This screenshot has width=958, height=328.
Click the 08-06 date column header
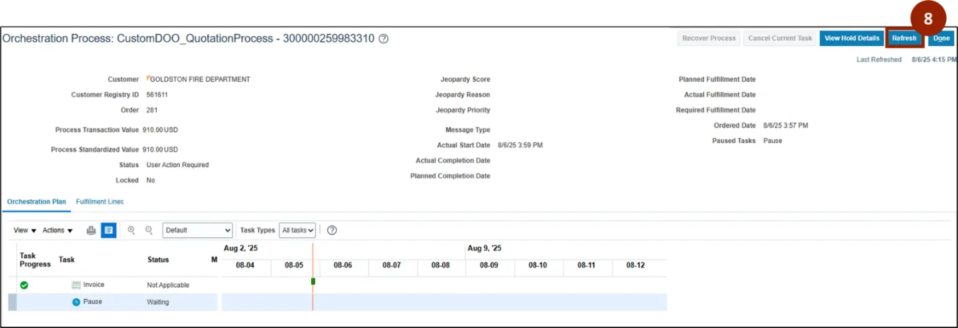(x=343, y=266)
